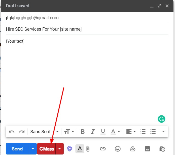Insert files using Google Drive

[x=133, y=149]
